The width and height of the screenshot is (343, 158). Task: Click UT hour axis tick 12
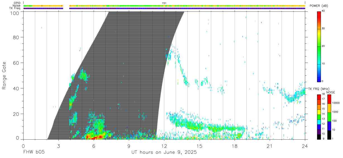pyautogui.click(x=164, y=146)
